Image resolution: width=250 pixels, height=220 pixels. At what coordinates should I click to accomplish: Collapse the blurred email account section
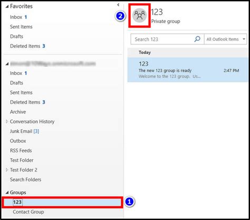click(x=7, y=64)
